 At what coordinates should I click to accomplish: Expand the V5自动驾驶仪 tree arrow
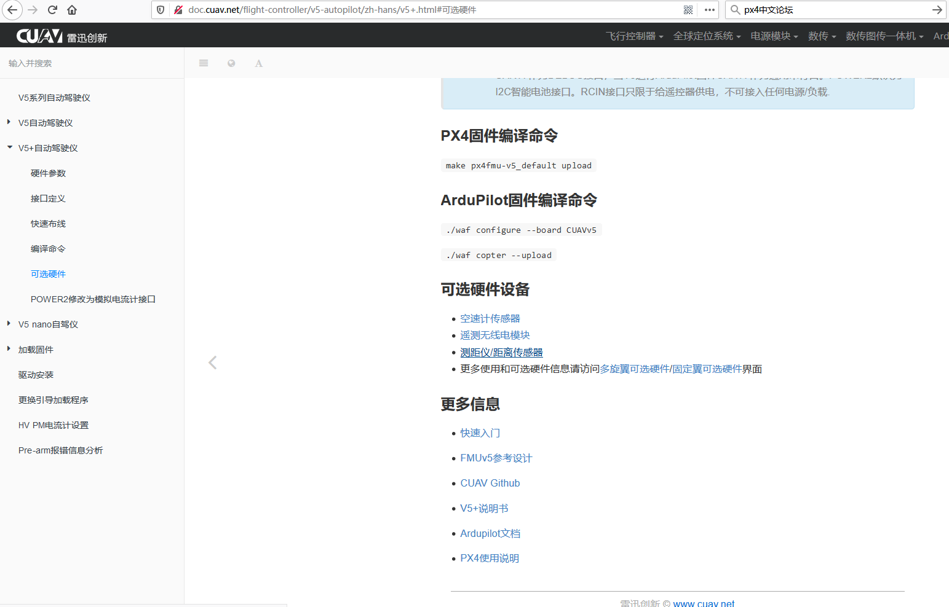[9, 122]
